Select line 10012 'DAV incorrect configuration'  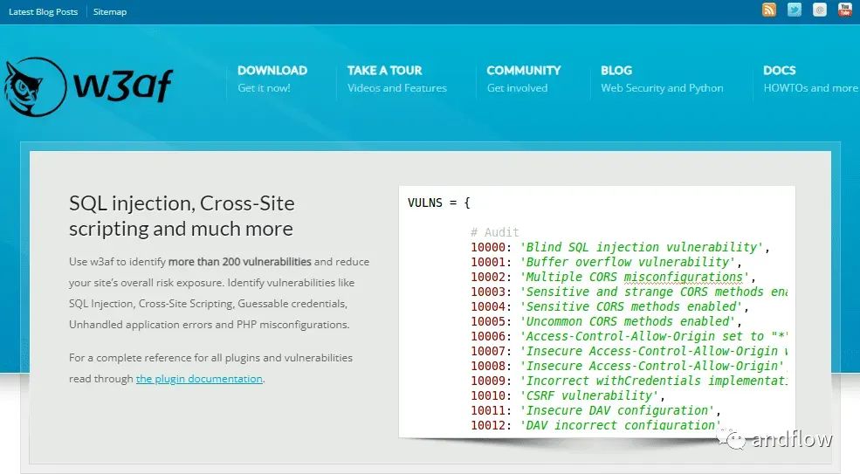tap(595, 424)
